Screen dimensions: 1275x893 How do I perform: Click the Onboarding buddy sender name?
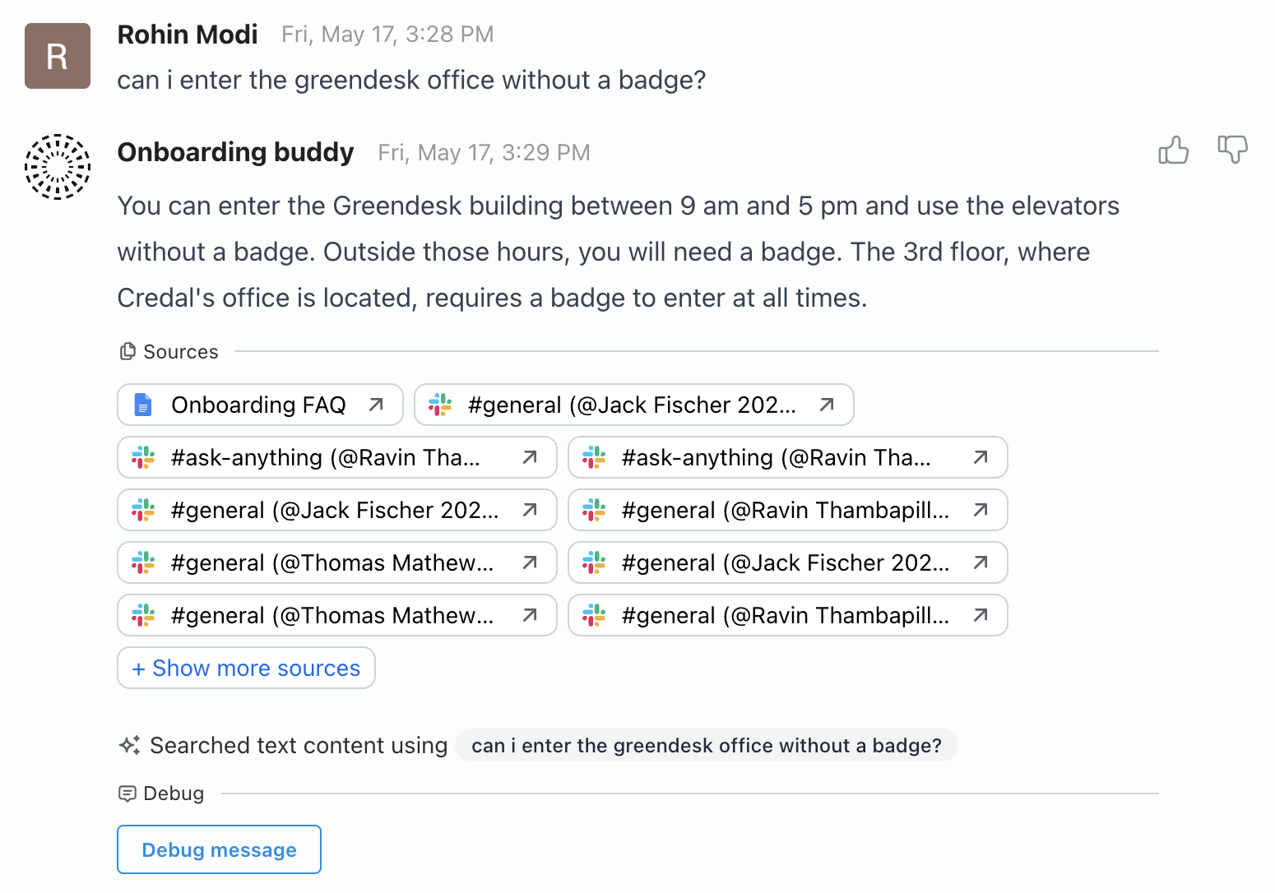coord(235,152)
